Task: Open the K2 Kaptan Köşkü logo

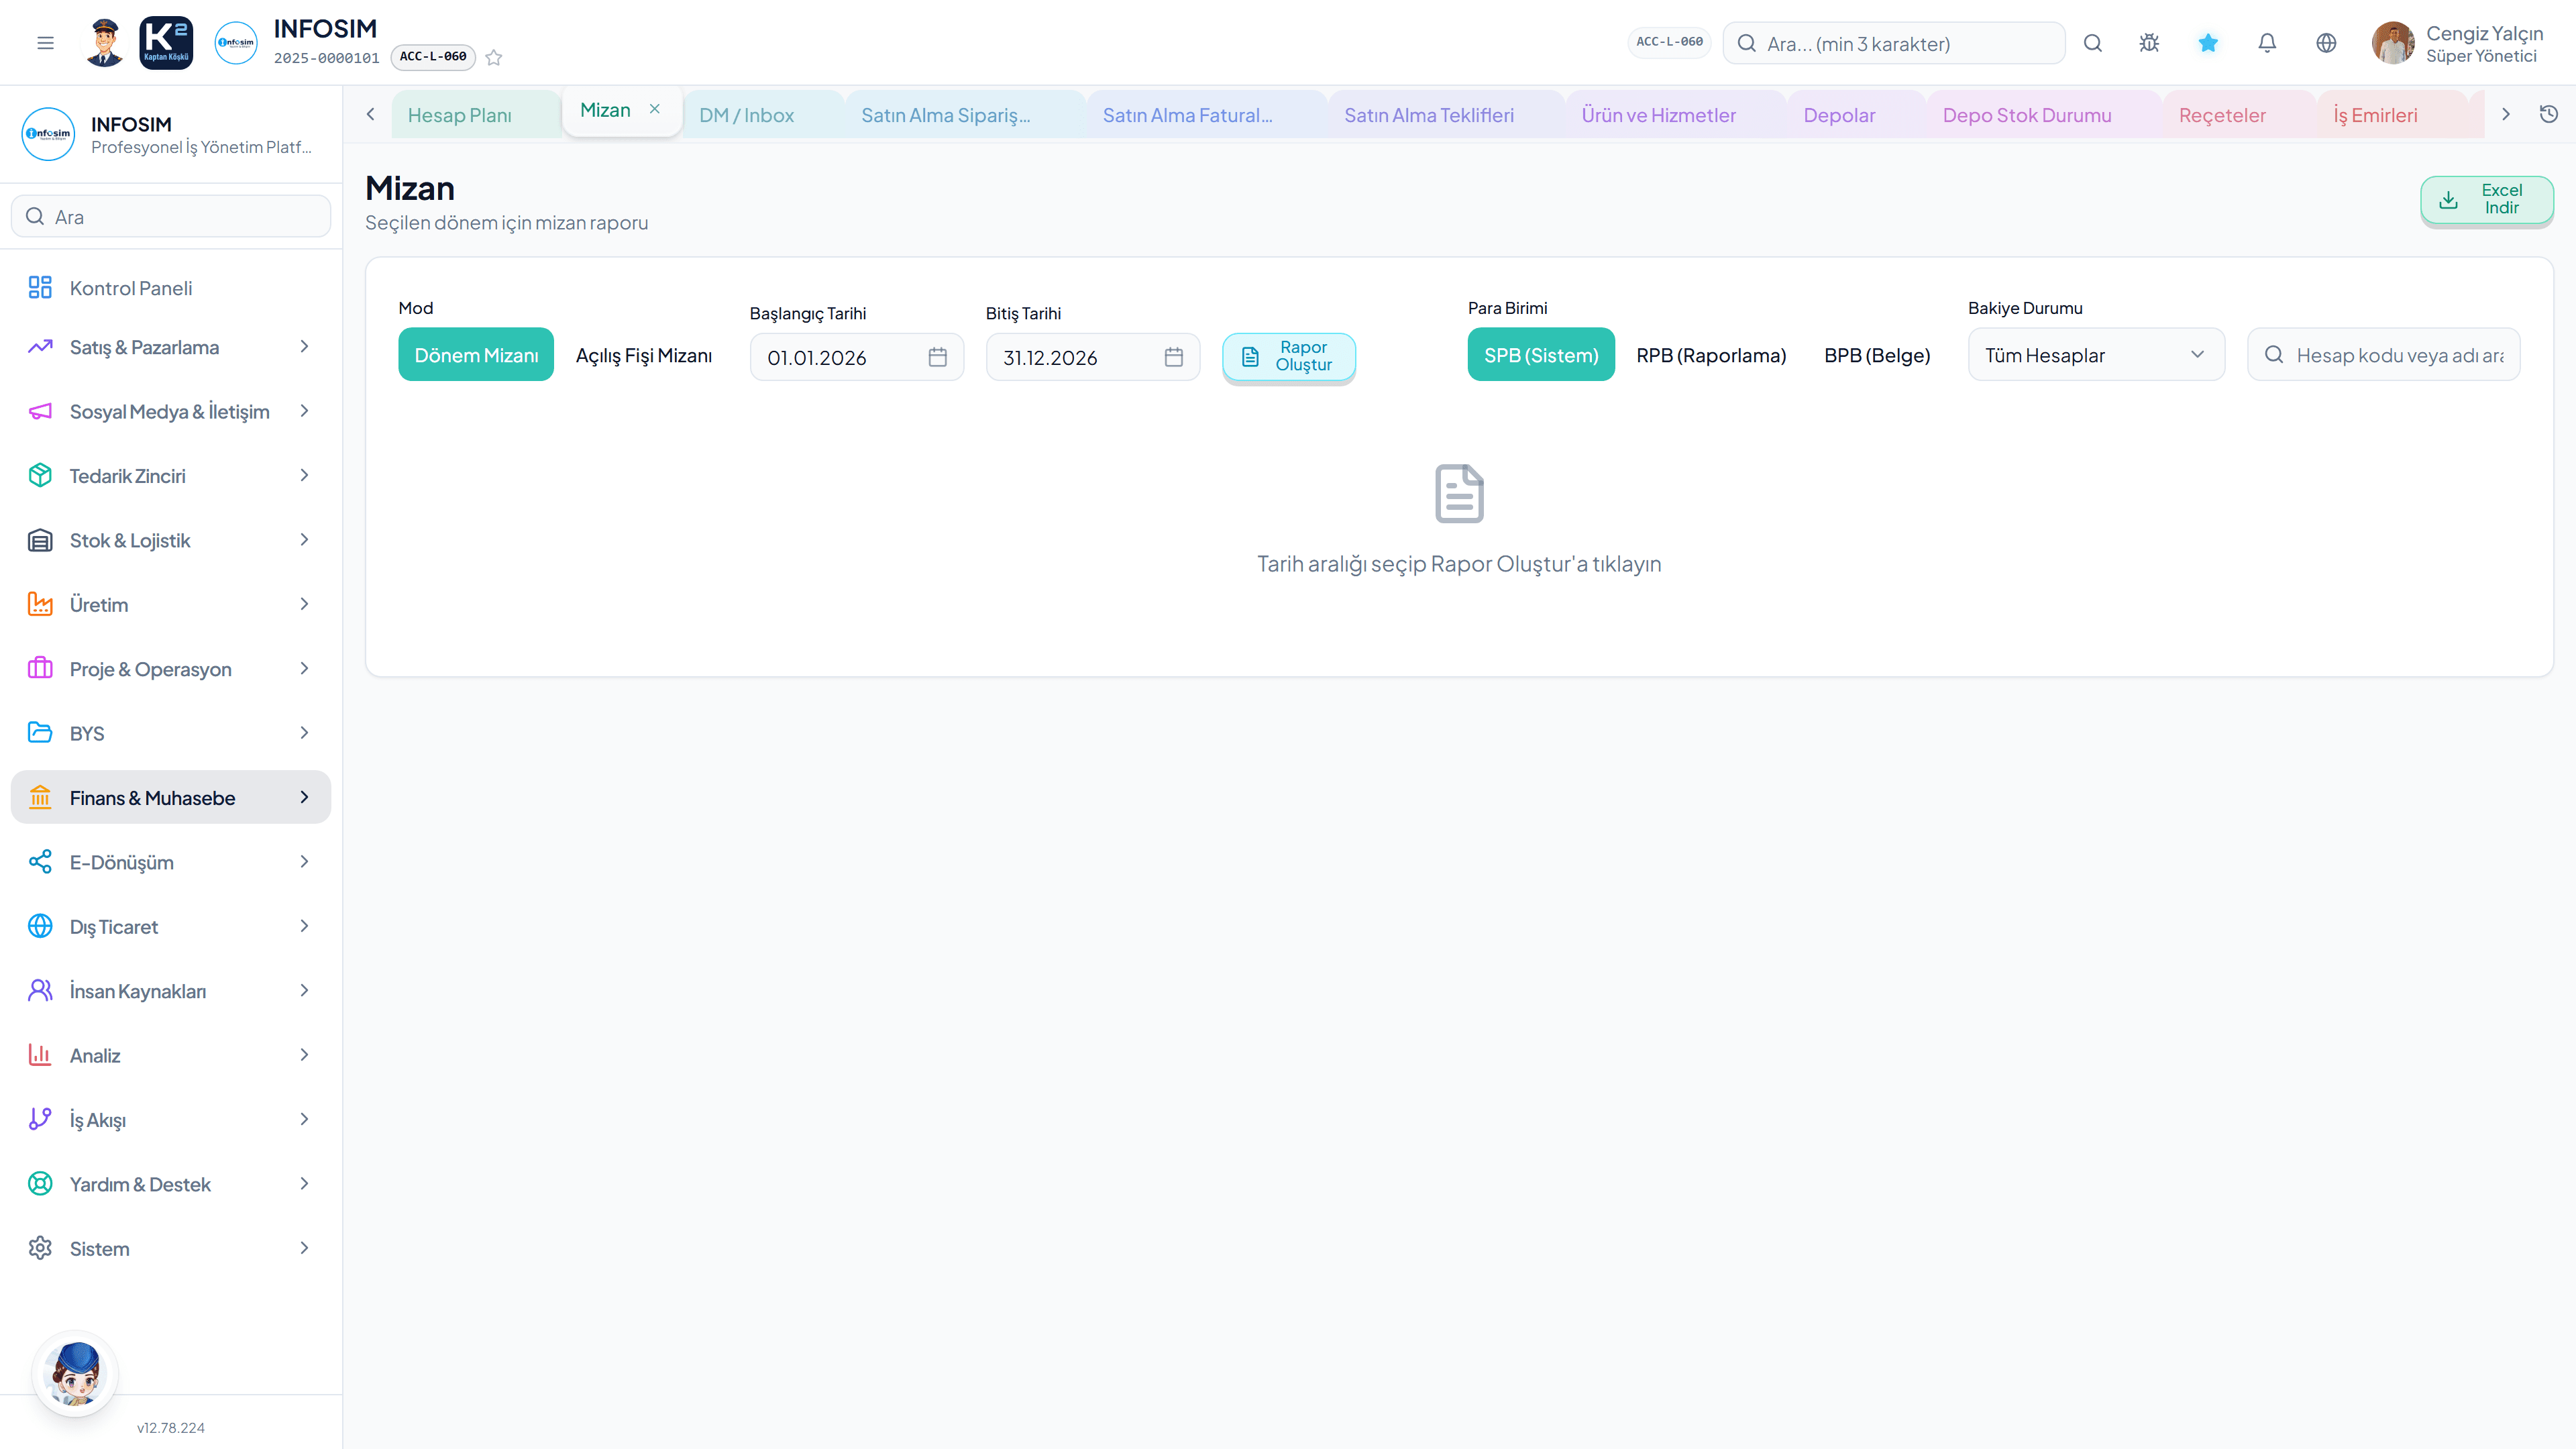Action: click(x=166, y=43)
